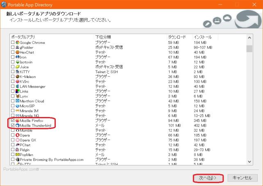Click the Iron browser icon
The width and height of the screenshot is (263, 186).
[x=18, y=57]
